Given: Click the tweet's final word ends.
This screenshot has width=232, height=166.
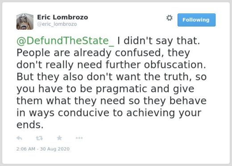Looking at the screenshot, I should coord(30,125).
